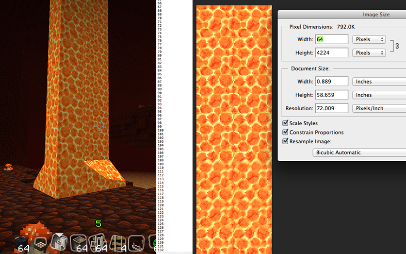Click the small red mushroom near the pillar
The image size is (406, 254).
coord(9,167)
